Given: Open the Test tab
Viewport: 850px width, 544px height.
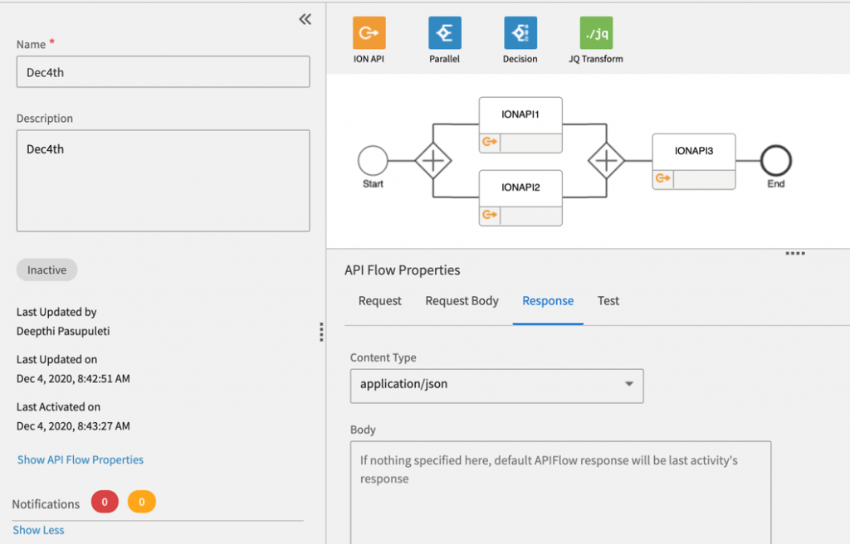Looking at the screenshot, I should [x=608, y=301].
